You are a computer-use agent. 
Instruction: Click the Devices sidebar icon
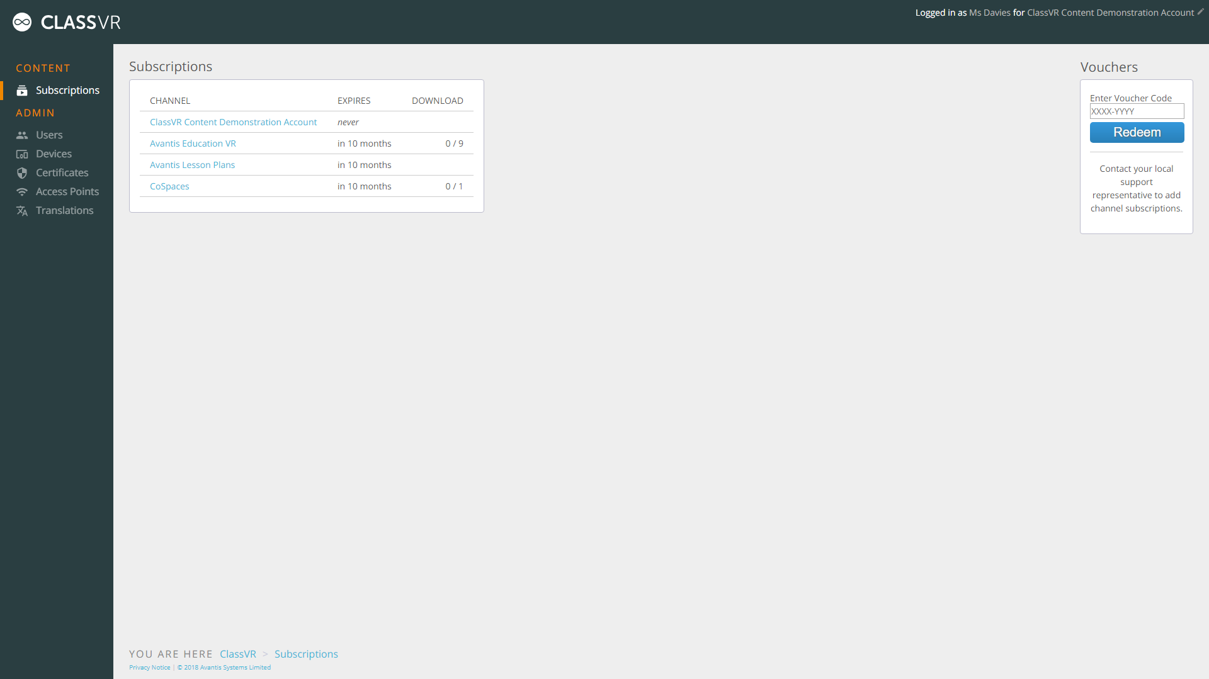point(22,154)
